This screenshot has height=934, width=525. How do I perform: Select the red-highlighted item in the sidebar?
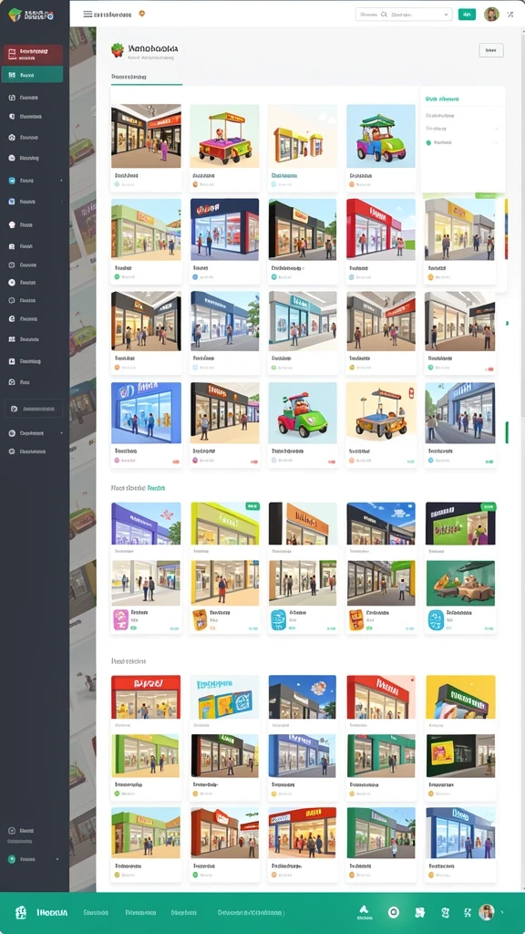(x=33, y=54)
